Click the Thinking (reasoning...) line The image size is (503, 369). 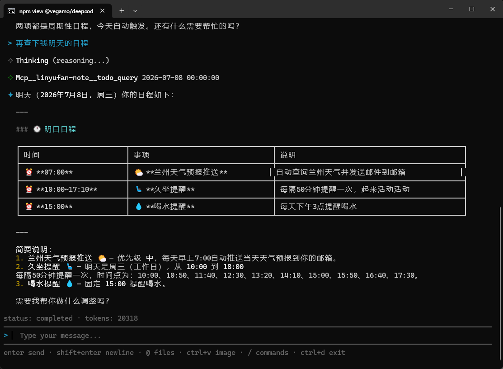click(62, 60)
